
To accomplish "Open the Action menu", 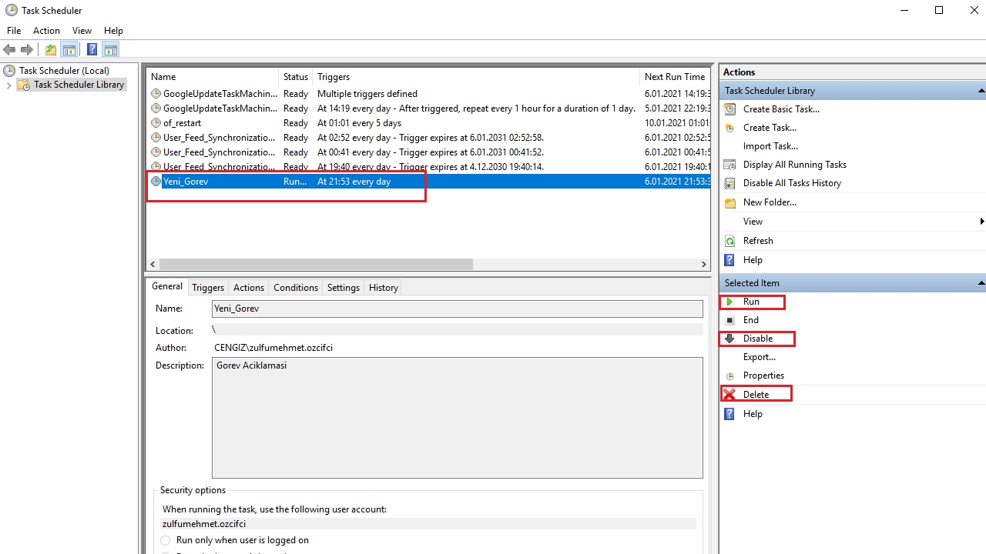I will point(46,31).
